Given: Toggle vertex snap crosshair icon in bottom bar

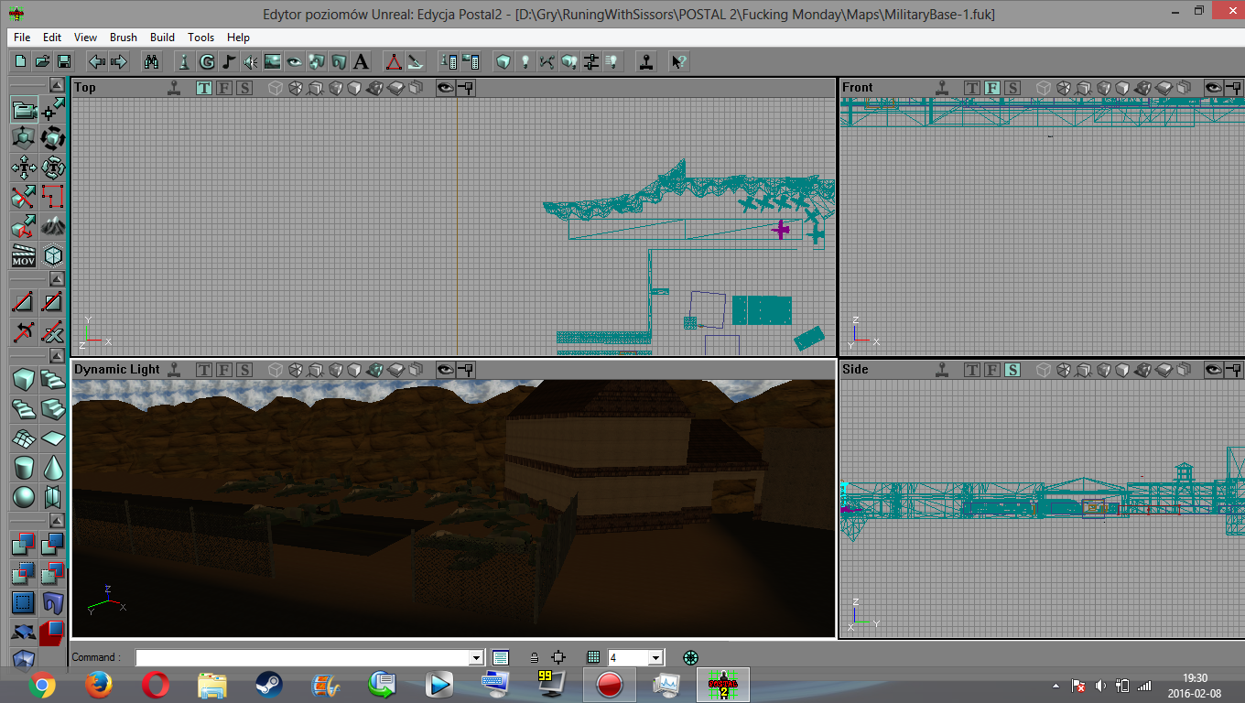Looking at the screenshot, I should 558,657.
